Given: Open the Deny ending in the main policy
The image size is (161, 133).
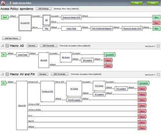Looking at the screenshot, I should (x=156, y=23).
